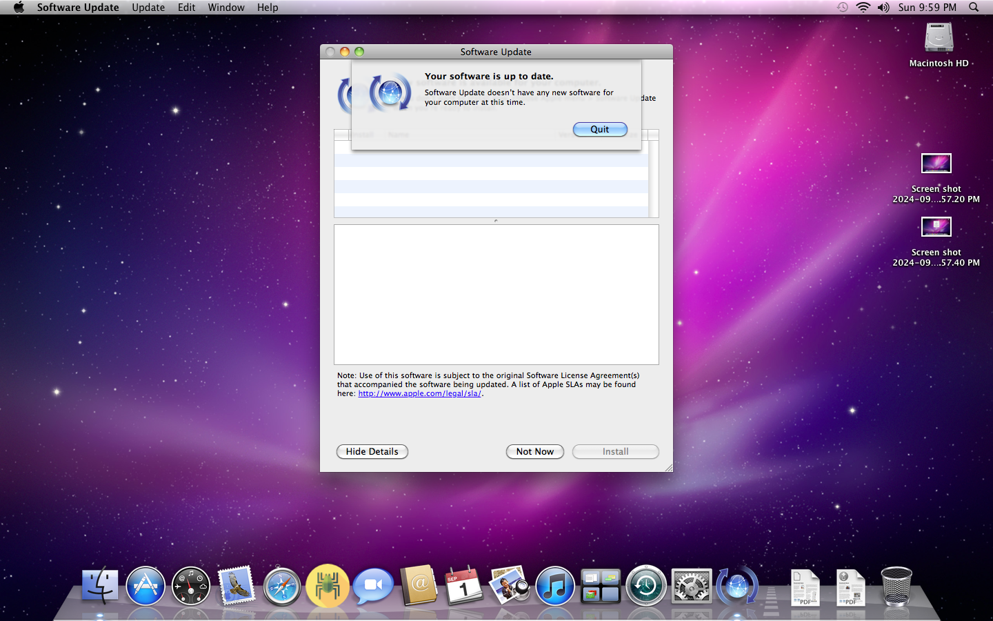993x621 pixels.
Task: Open the iCal calendar icon in the Dock
Action: [464, 586]
